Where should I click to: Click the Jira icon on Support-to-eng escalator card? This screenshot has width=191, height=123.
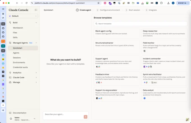click(x=99, y=98)
